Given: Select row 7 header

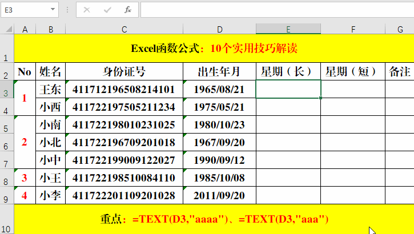Looking at the screenshot, I should click(x=7, y=160).
